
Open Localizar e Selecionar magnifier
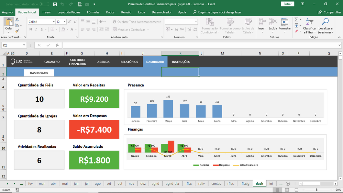coord(325,22)
